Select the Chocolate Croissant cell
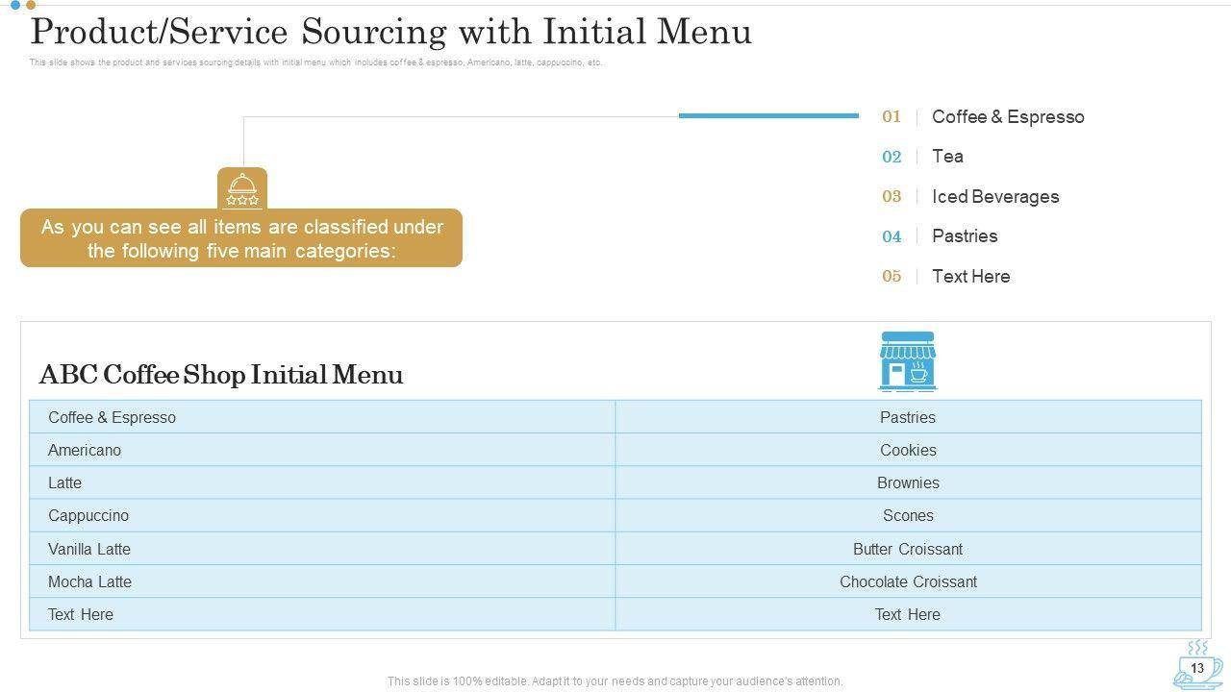Viewport: 1231px width, 692px height. pyautogui.click(x=908, y=581)
